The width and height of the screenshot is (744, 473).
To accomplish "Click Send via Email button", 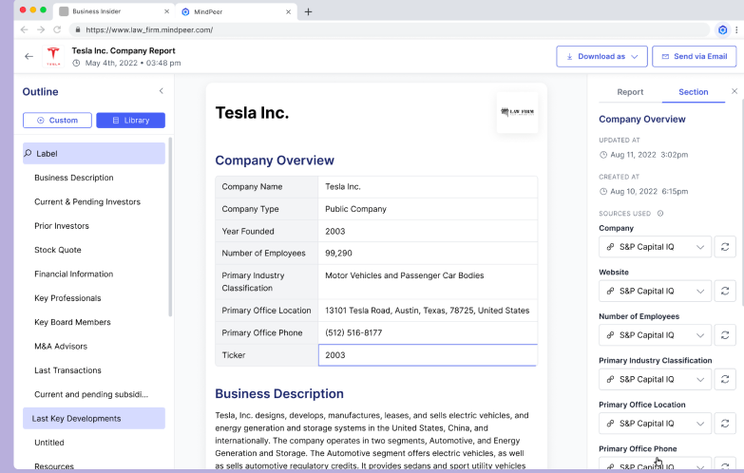I will (x=694, y=56).
